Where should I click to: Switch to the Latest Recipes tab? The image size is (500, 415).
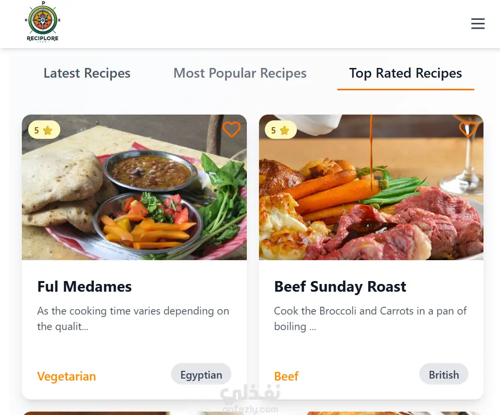[87, 73]
